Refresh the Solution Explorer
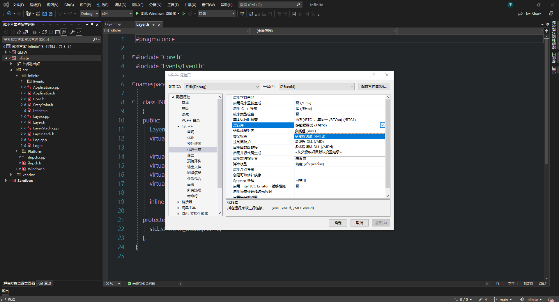 (x=51, y=32)
